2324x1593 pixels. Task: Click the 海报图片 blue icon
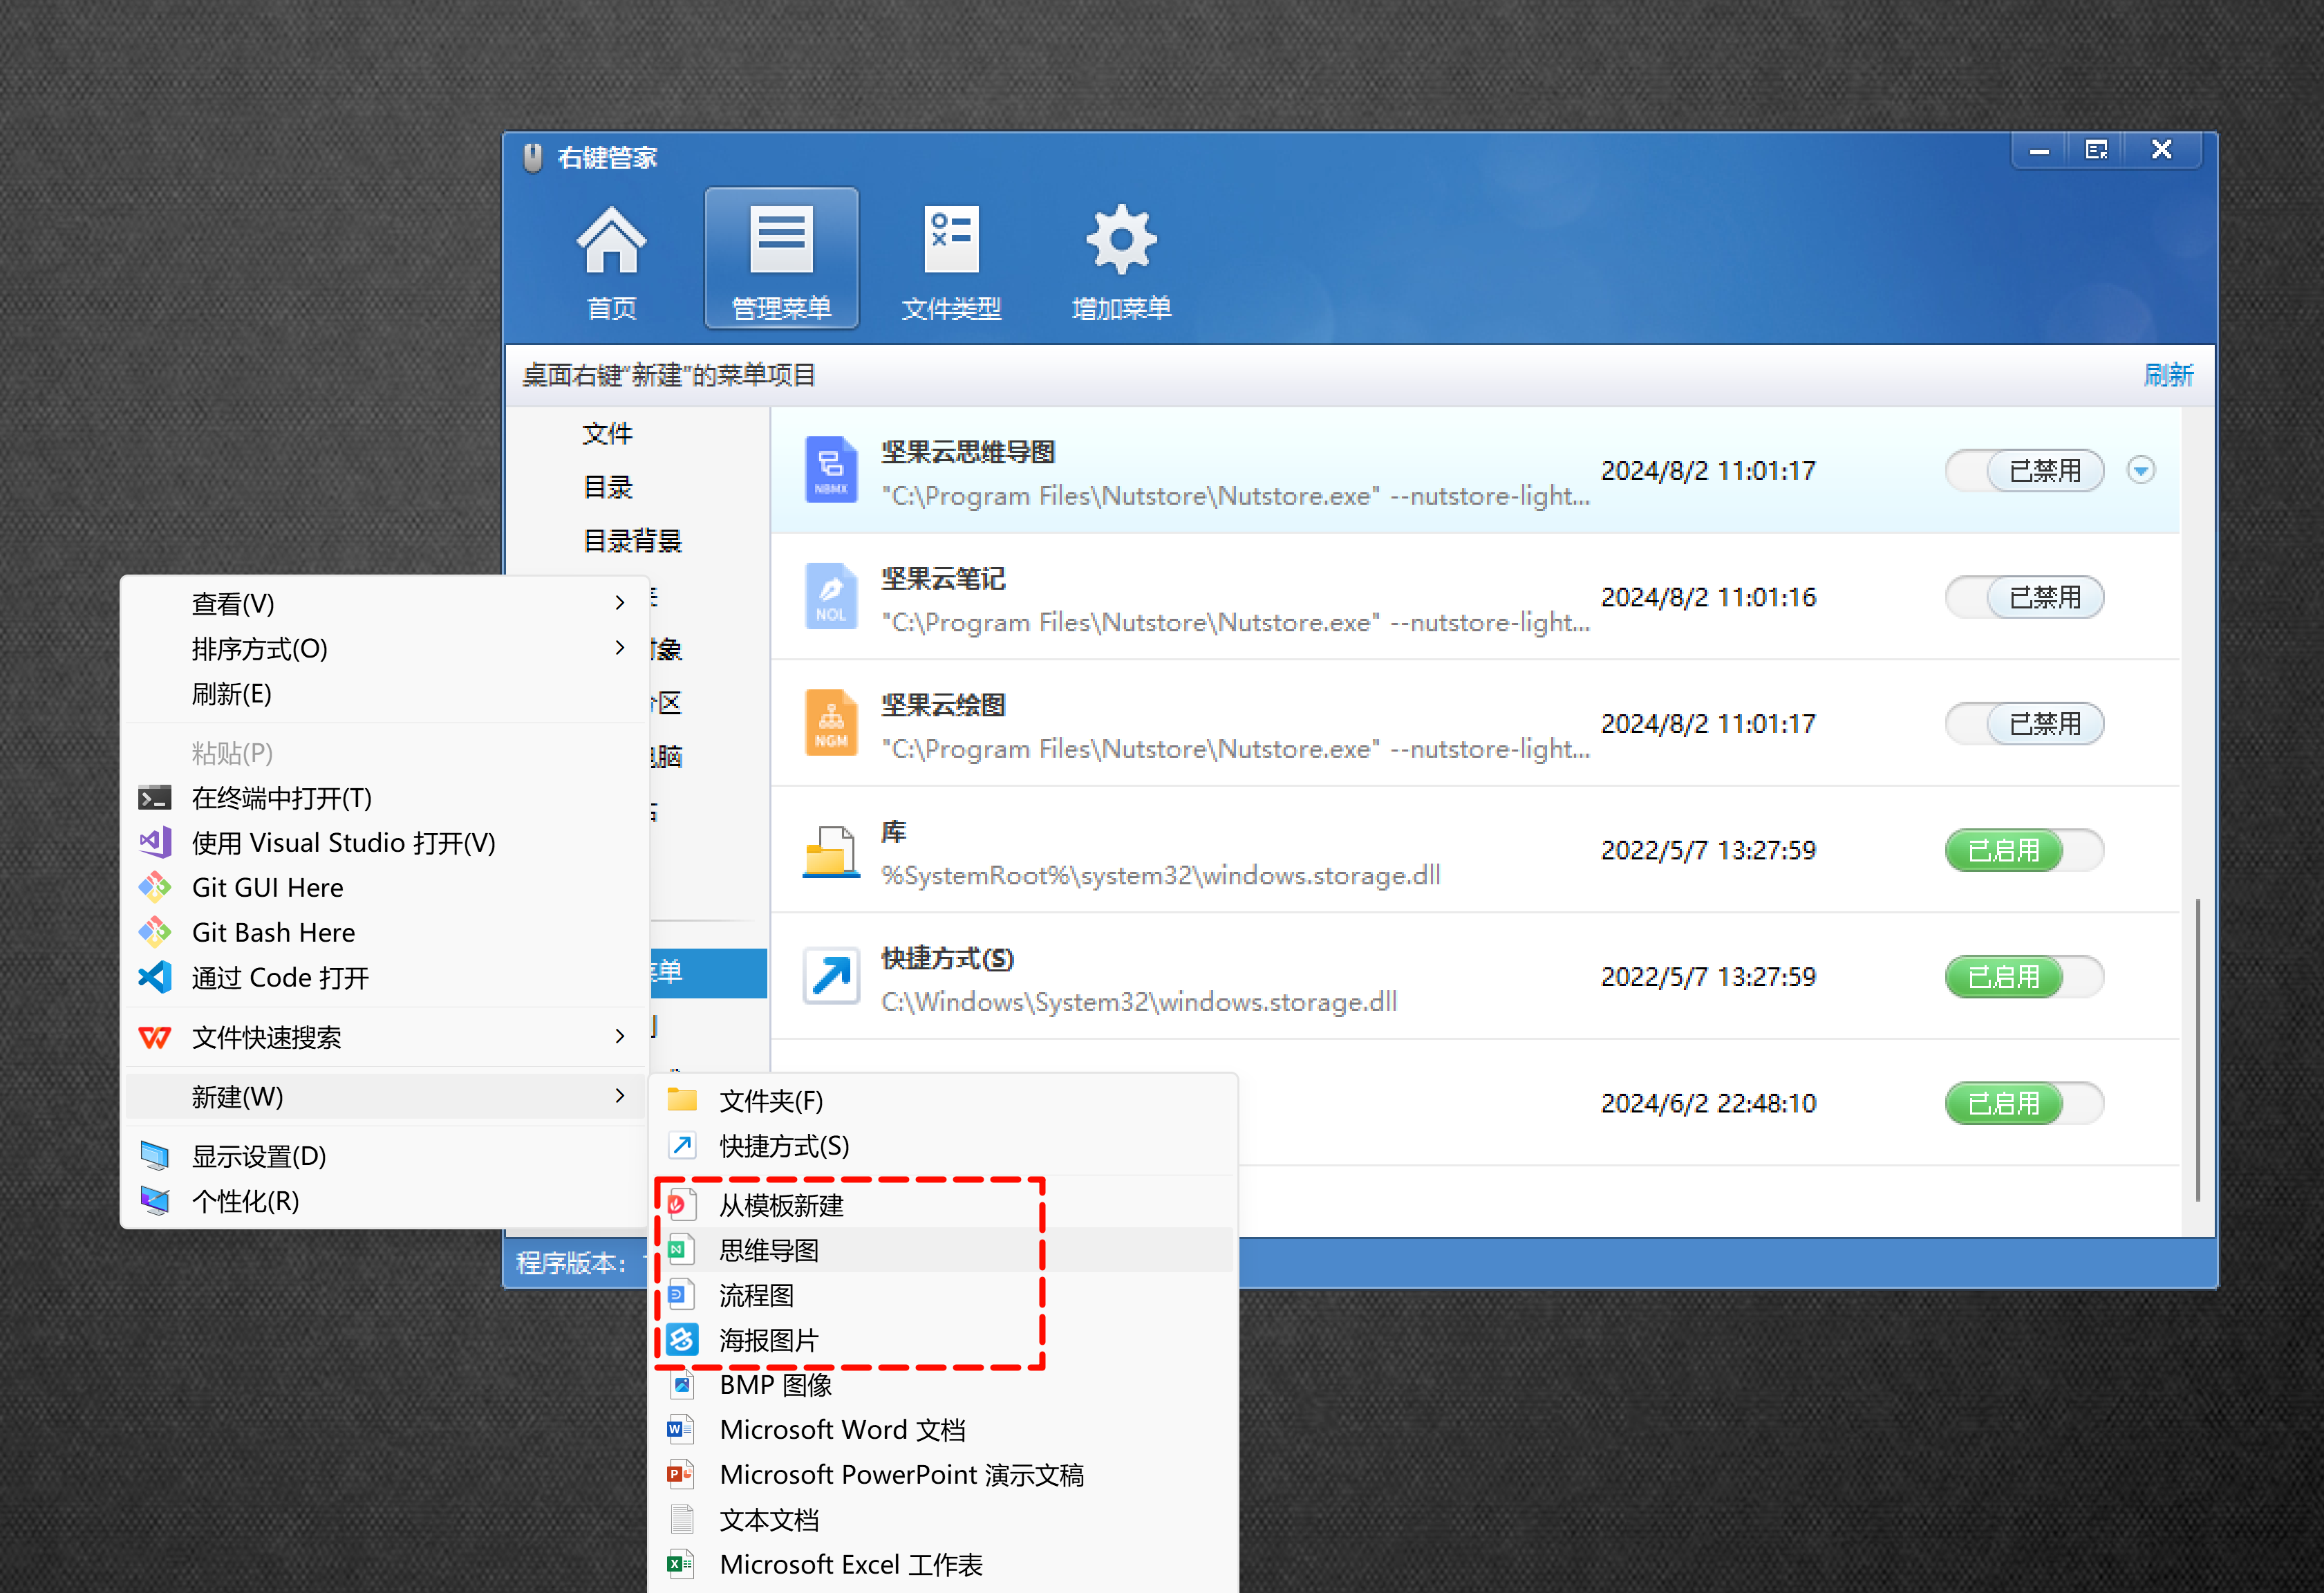click(x=682, y=1340)
